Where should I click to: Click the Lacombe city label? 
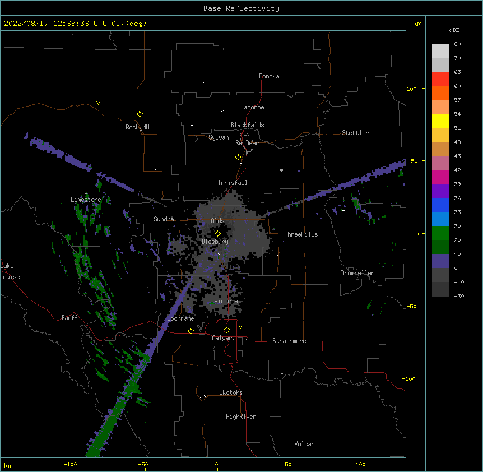[x=252, y=107]
